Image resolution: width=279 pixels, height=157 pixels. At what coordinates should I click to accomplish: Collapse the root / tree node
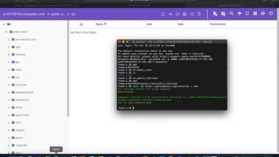pos(4,24)
